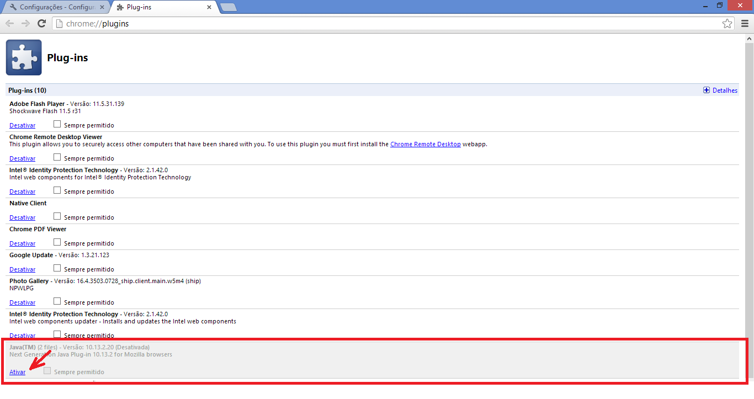The height and width of the screenshot is (399, 754).
Task: Check Sempre permitido for Adobe Flash Player
Action: click(57, 124)
